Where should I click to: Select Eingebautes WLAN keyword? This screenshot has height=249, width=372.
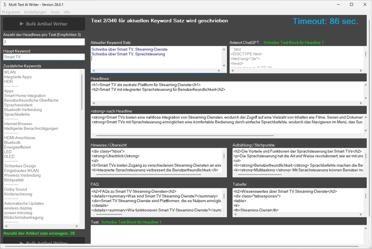click(x=21, y=170)
